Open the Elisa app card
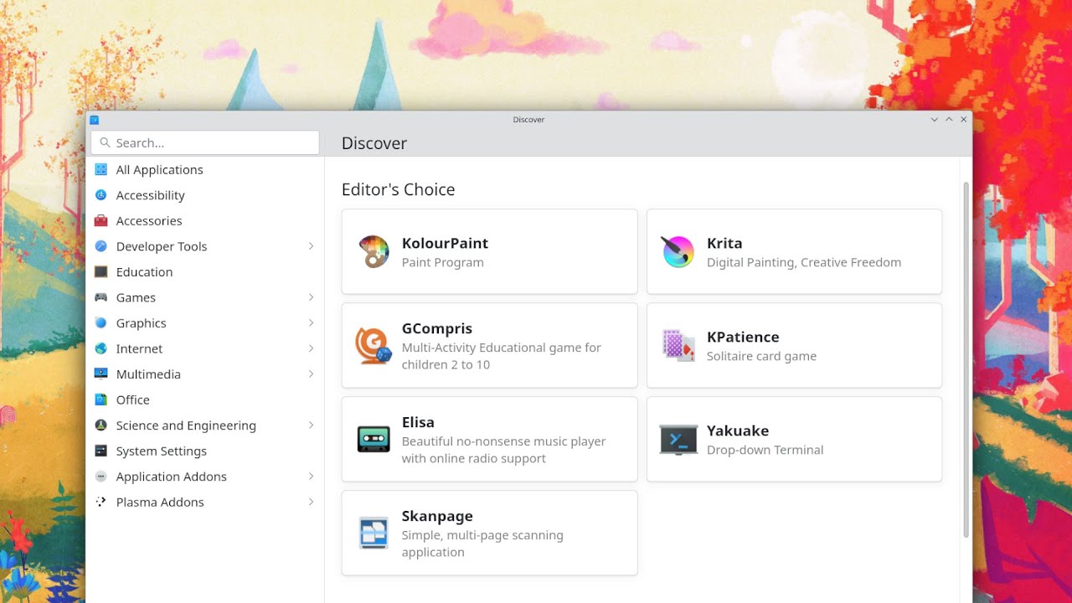Viewport: 1072px width, 603px height. tap(489, 440)
